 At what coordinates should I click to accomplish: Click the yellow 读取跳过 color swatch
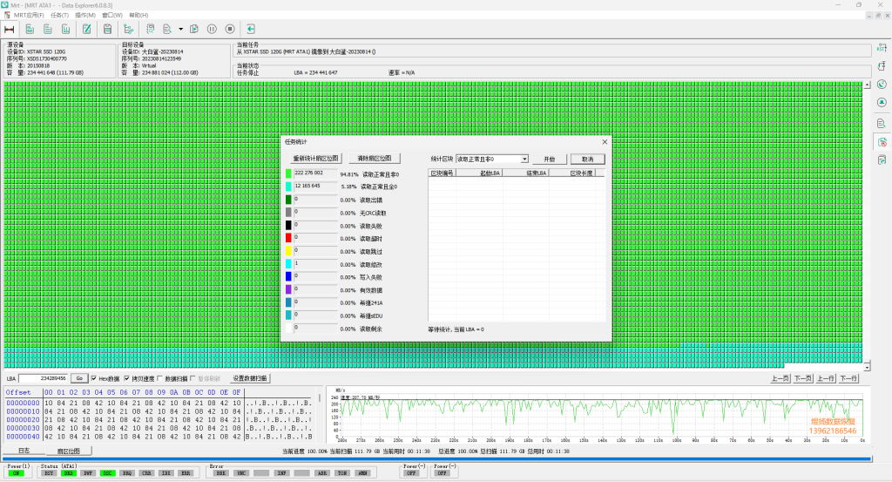(288, 251)
